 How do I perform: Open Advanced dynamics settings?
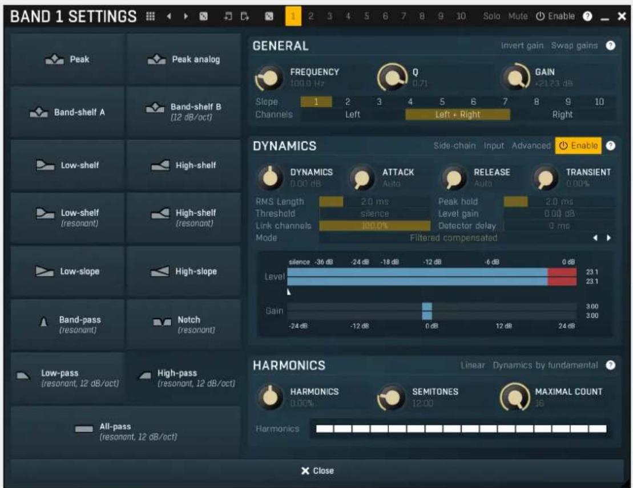pos(531,145)
